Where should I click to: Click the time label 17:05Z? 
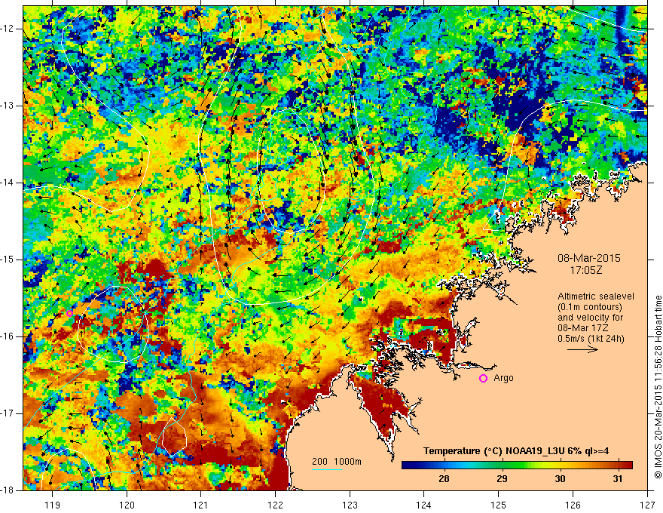[585, 270]
